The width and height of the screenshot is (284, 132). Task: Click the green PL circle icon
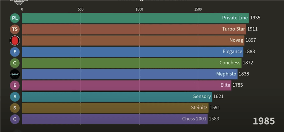(15, 18)
